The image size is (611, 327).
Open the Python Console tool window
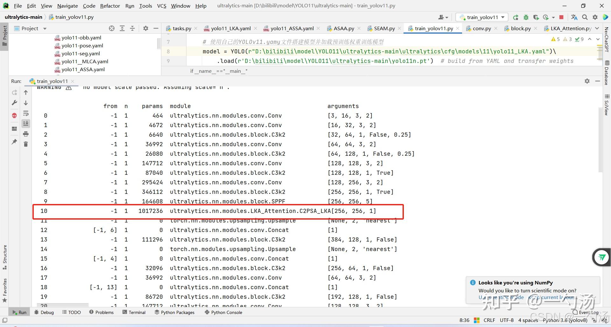click(x=224, y=312)
